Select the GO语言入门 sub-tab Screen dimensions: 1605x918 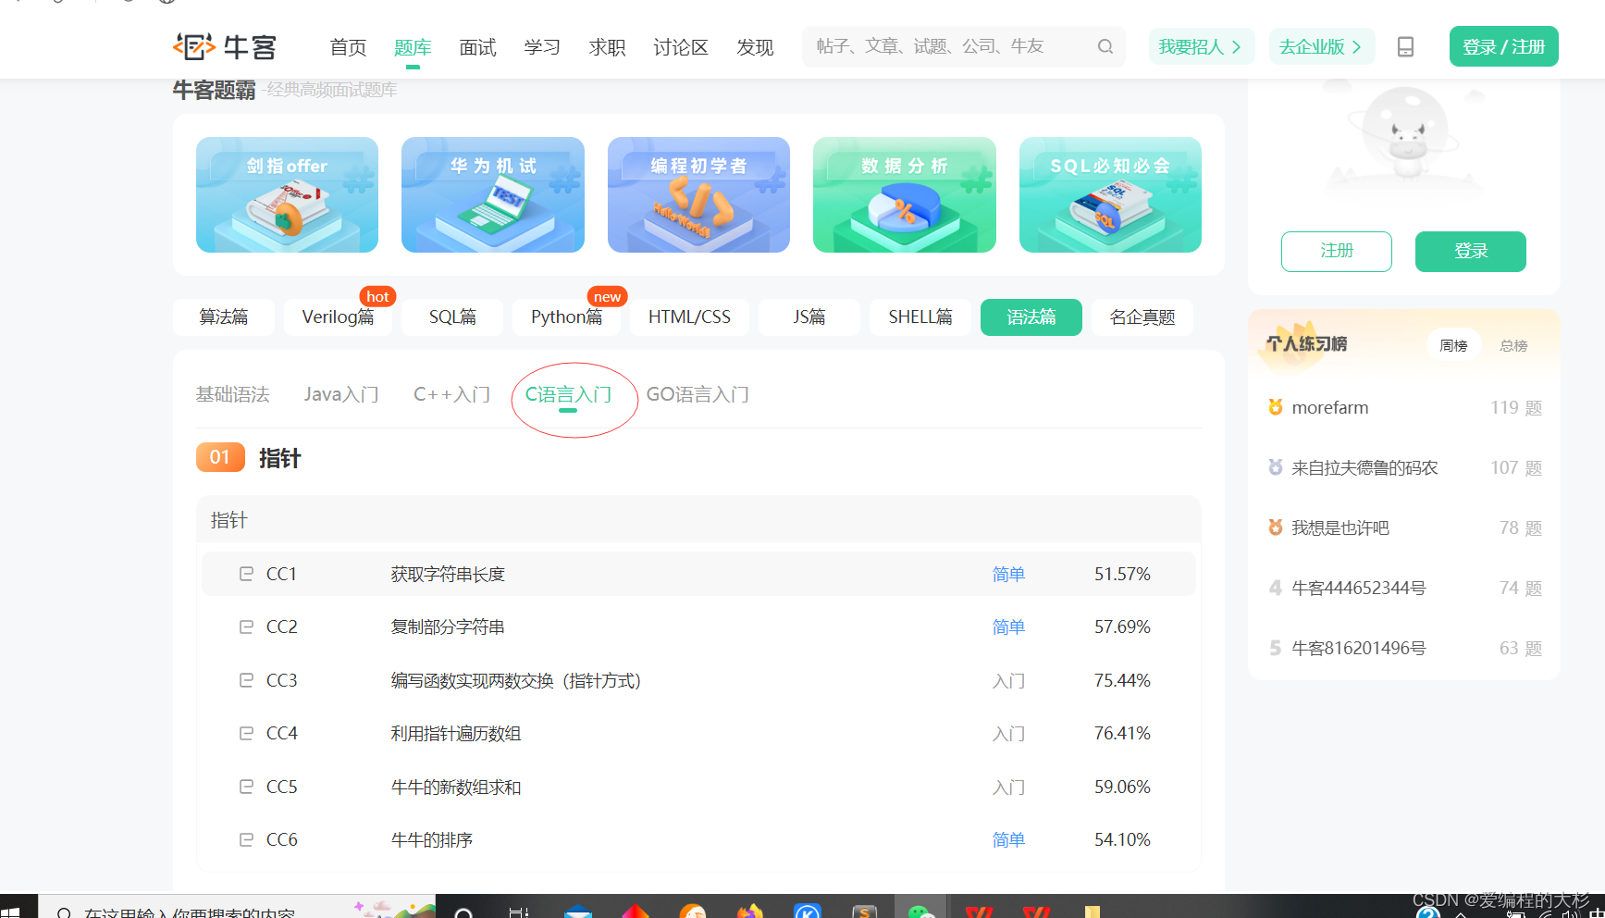tap(698, 394)
